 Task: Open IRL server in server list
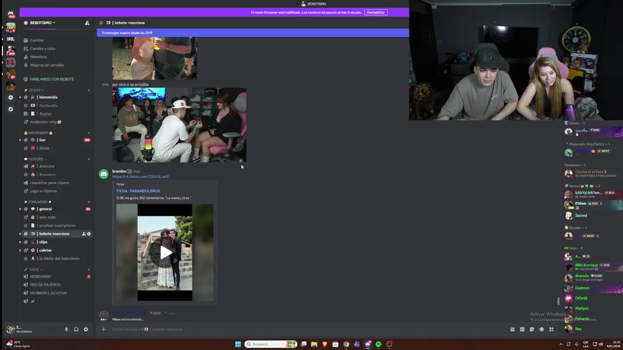(x=11, y=39)
